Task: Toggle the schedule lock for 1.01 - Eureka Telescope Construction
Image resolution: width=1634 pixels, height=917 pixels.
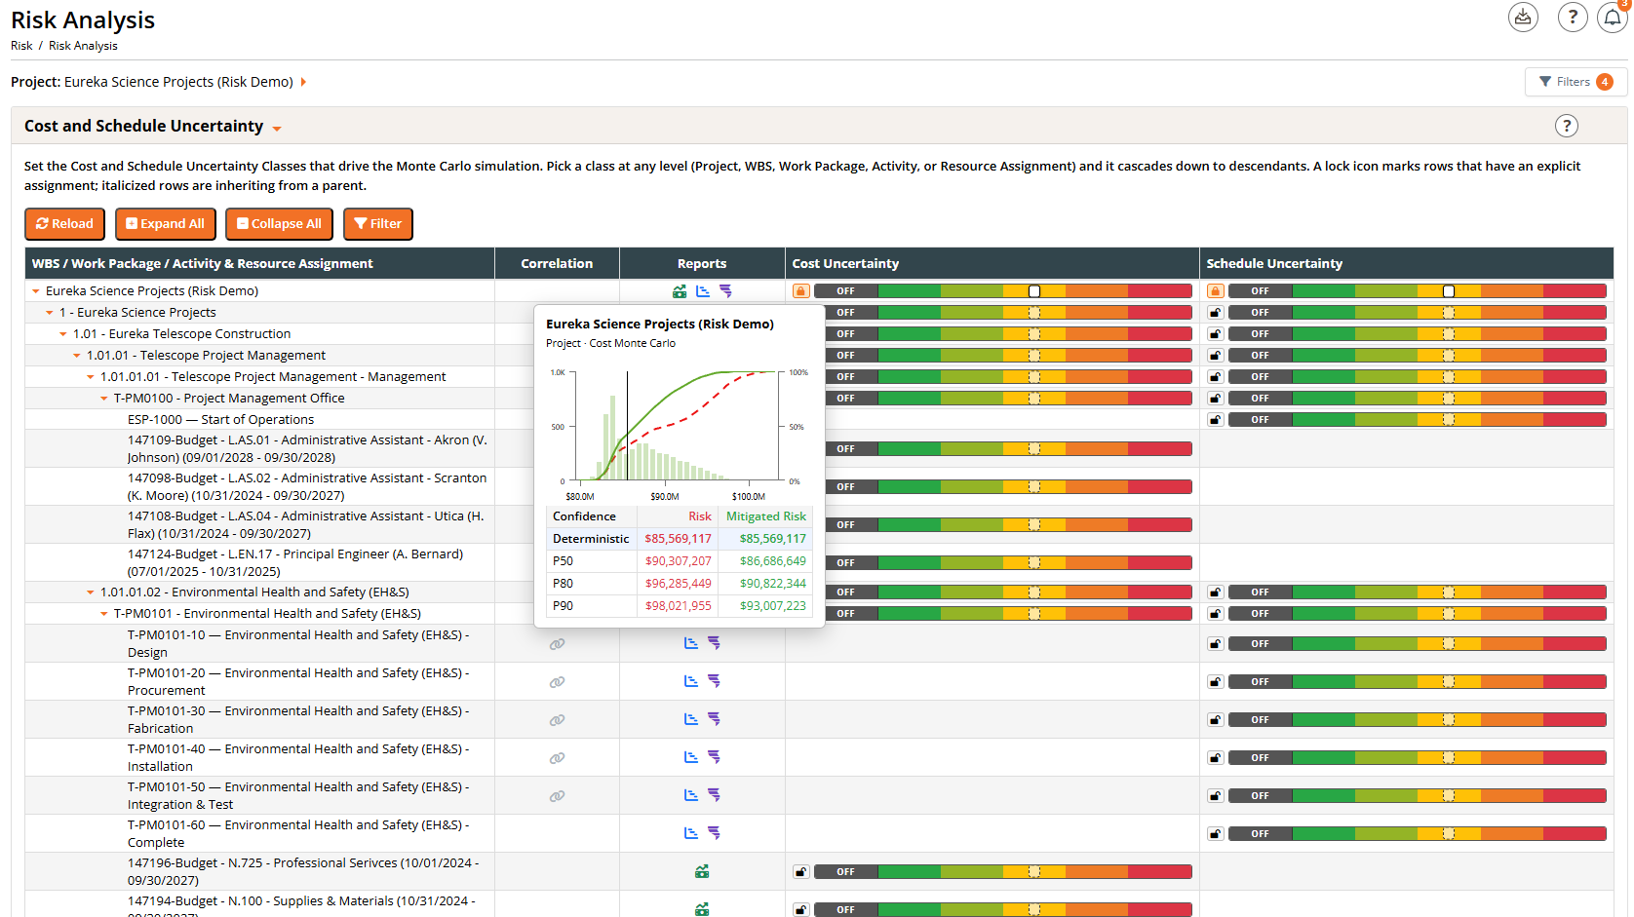Action: click(1216, 334)
